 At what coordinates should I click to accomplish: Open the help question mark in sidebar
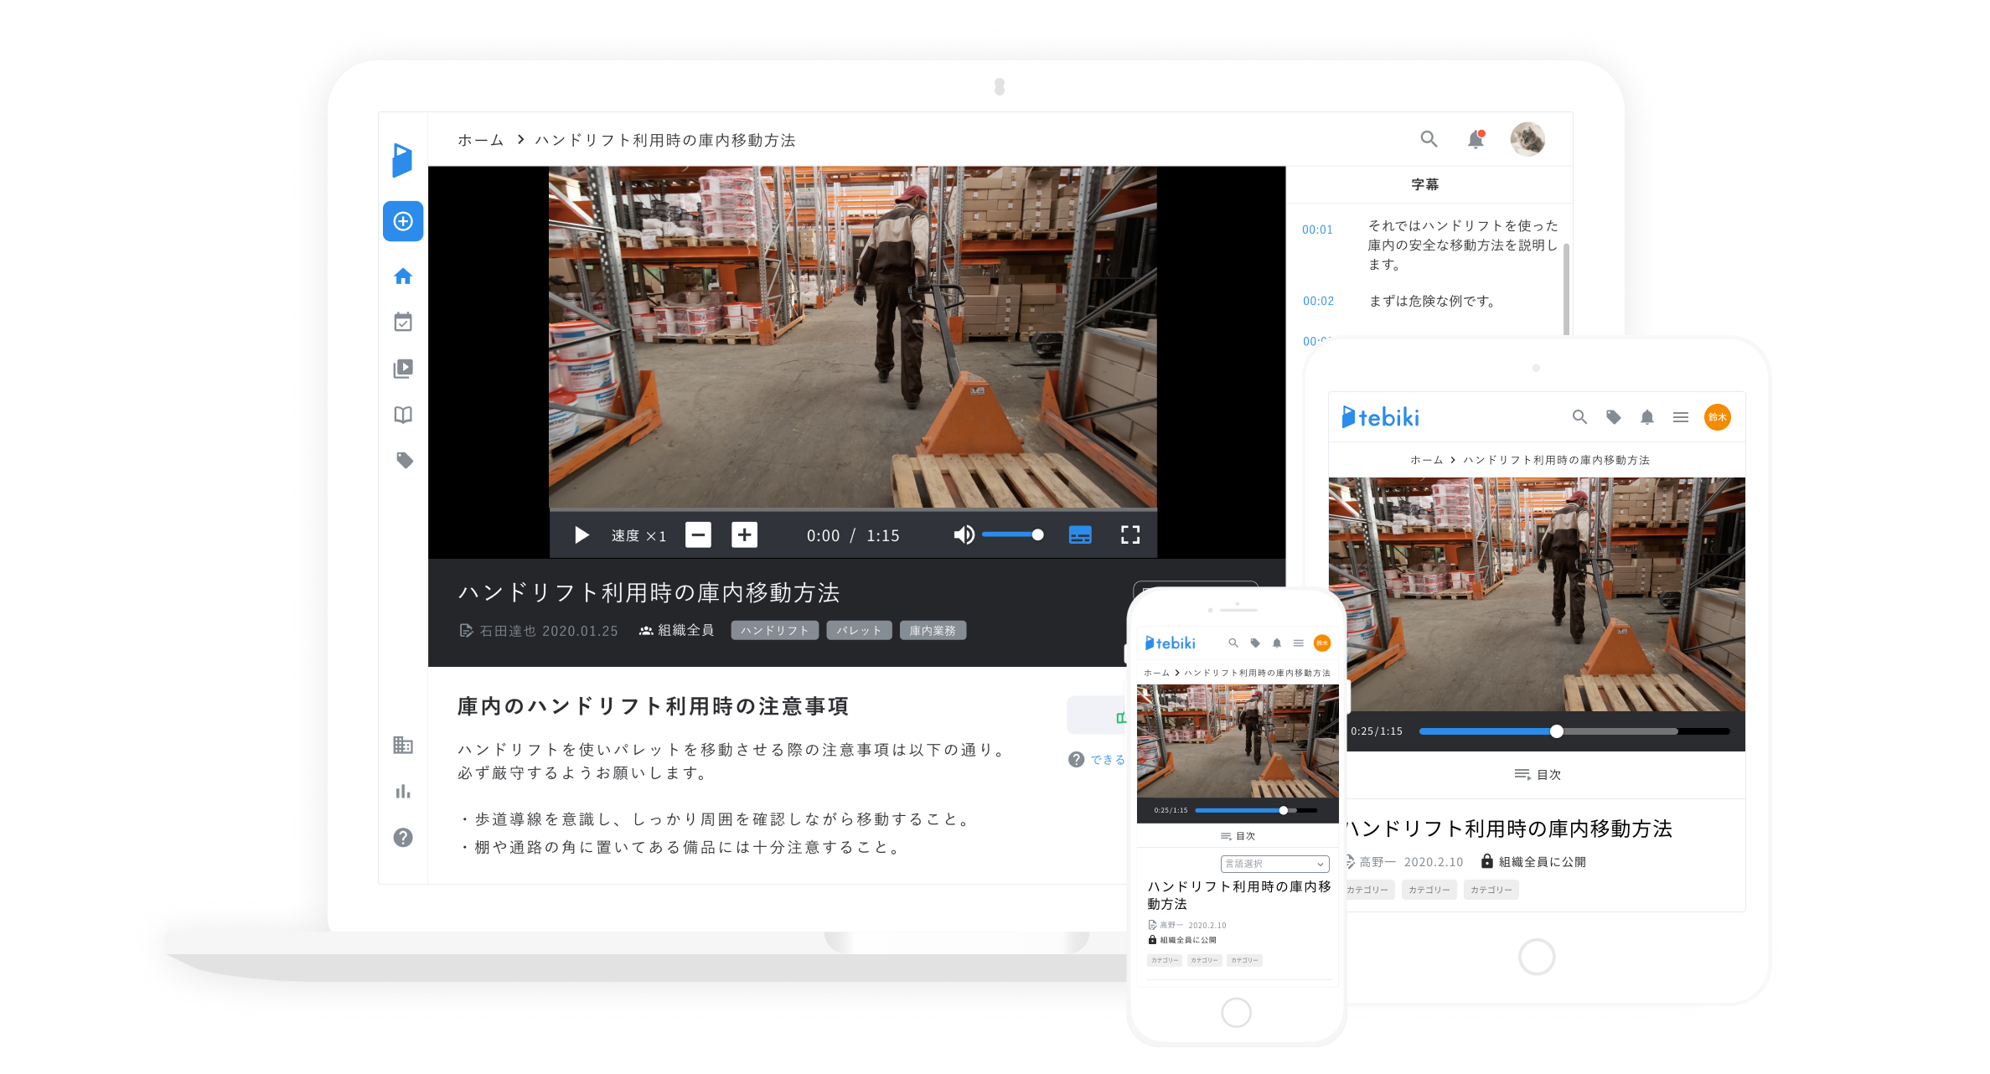click(403, 837)
